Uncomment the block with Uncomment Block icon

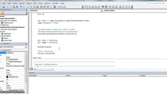pyautogui.click(x=116, y=7)
